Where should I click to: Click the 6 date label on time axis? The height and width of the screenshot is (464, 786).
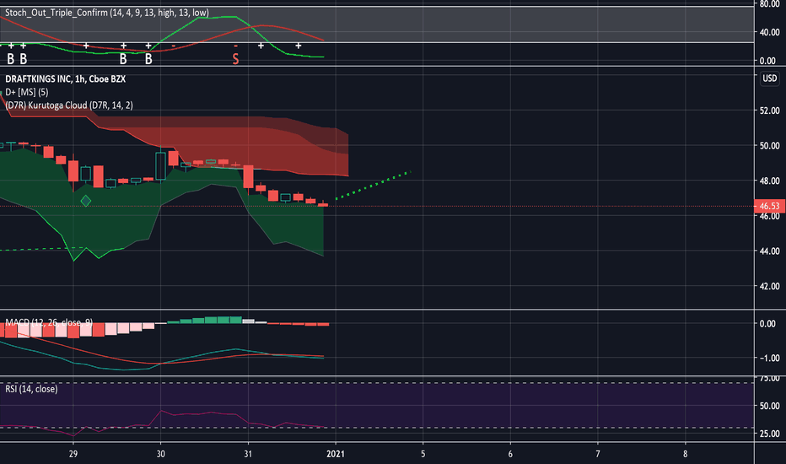click(x=510, y=454)
